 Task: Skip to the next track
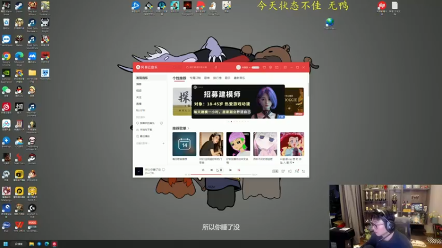pyautogui.click(x=230, y=170)
